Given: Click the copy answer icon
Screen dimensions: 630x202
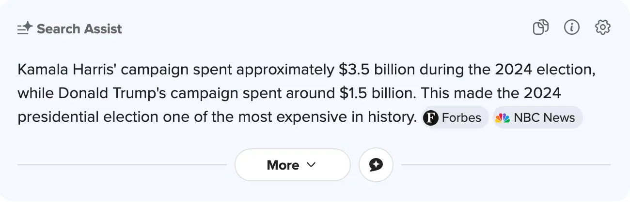Looking at the screenshot, I should pos(540,28).
